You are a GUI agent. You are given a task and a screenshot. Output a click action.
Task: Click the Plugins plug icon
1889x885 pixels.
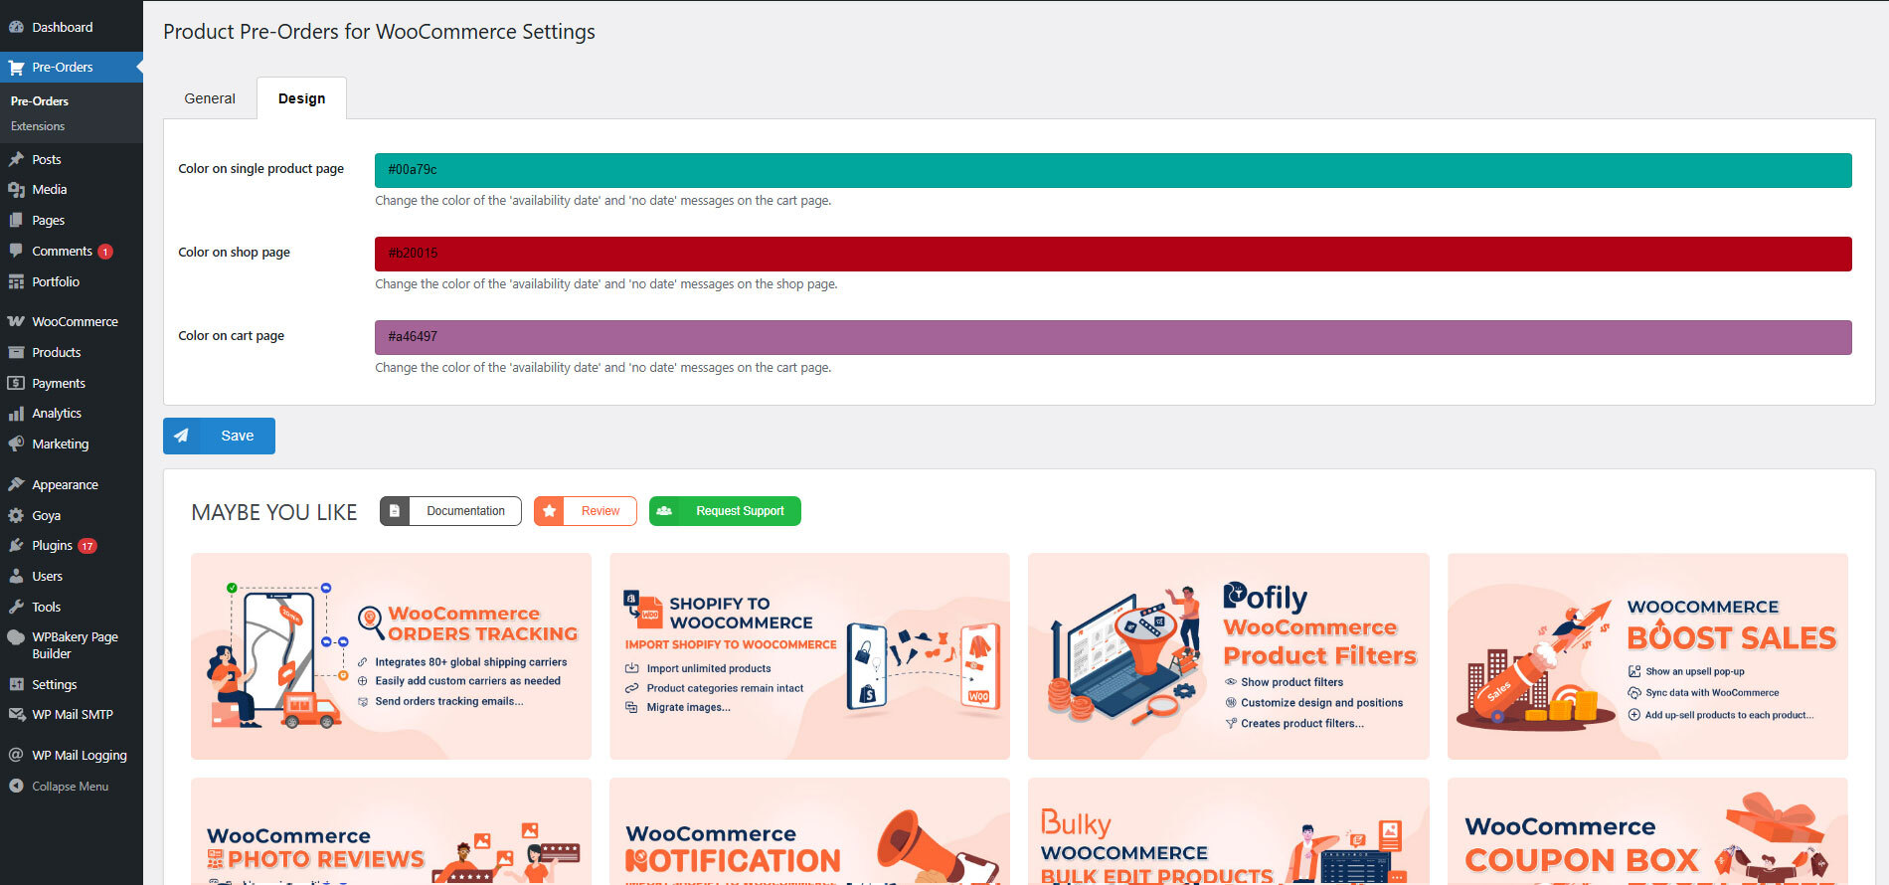tap(16, 545)
